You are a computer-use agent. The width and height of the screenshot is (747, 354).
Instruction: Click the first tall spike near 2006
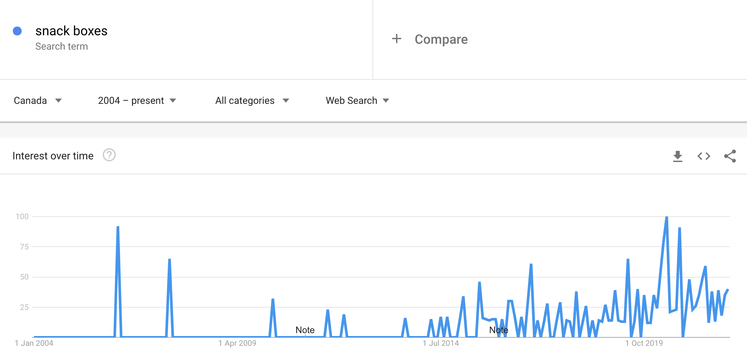tap(118, 227)
